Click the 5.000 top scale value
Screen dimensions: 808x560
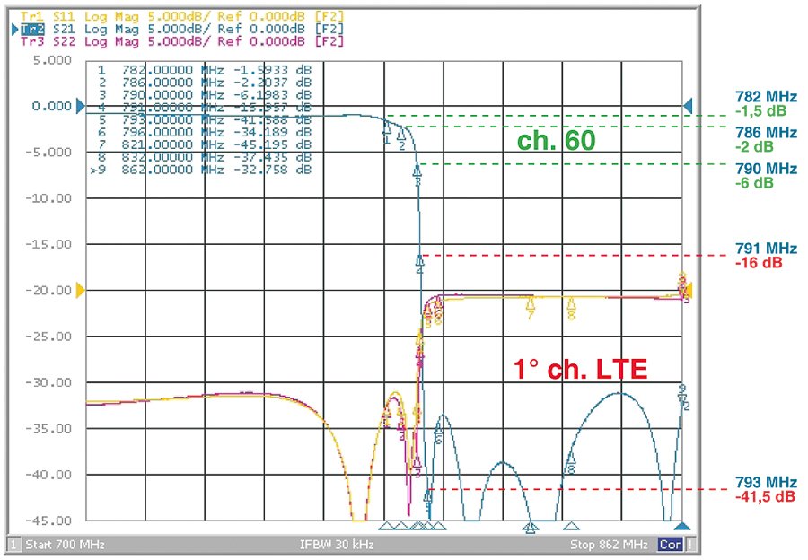click(49, 60)
